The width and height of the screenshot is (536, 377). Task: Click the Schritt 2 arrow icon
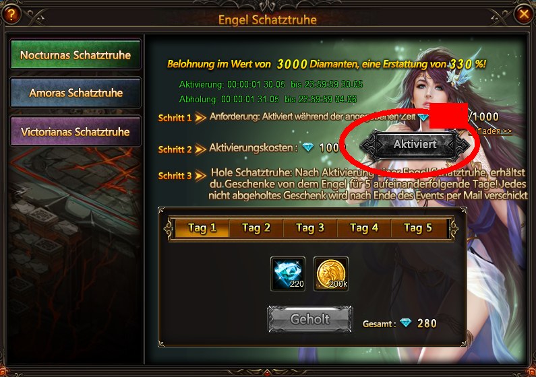[200, 149]
